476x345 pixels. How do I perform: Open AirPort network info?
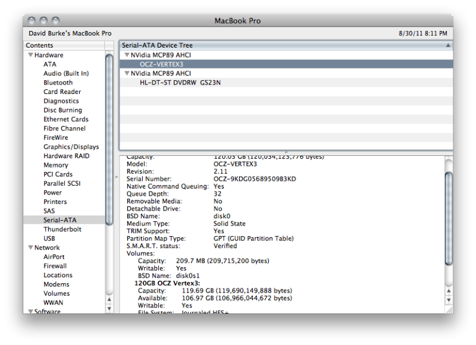point(54,257)
